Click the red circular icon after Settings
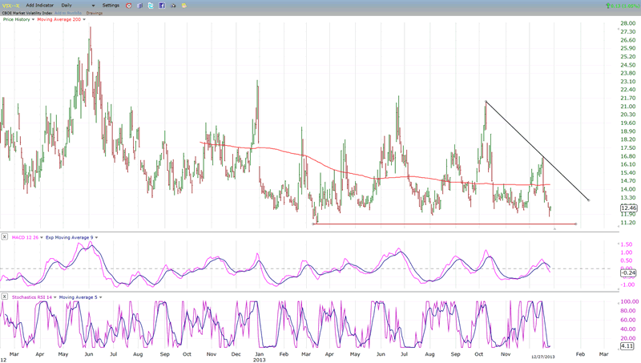641x363 pixels. [x=128, y=6]
